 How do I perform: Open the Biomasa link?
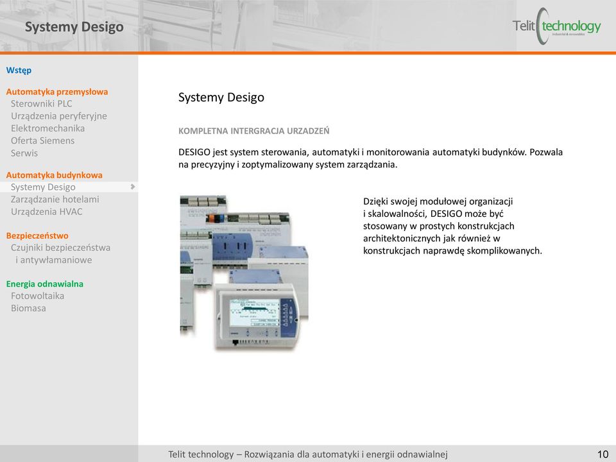(28, 309)
